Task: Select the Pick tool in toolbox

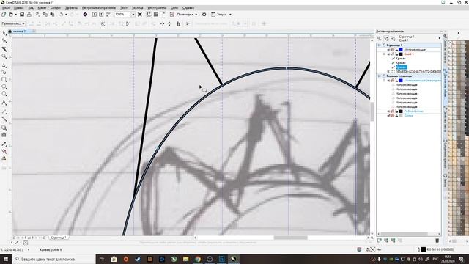Action: [x=4, y=33]
